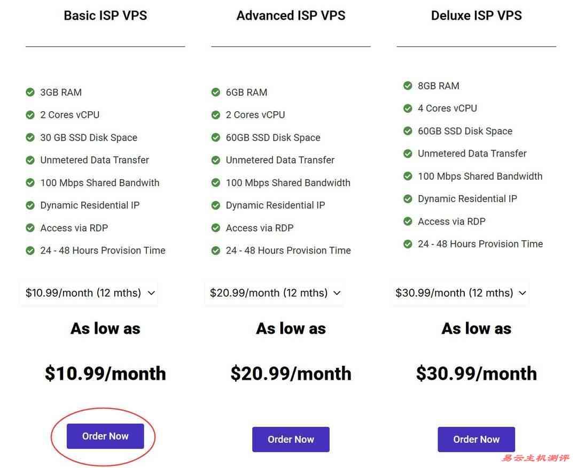Click Order Now under the Basic ISP VPS plan

pos(105,436)
